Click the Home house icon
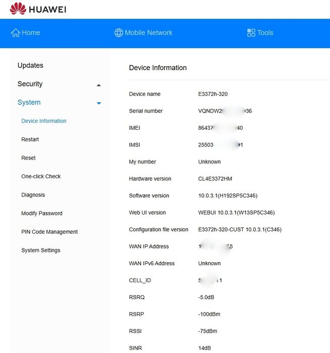This screenshot has height=353, width=330. click(x=15, y=33)
